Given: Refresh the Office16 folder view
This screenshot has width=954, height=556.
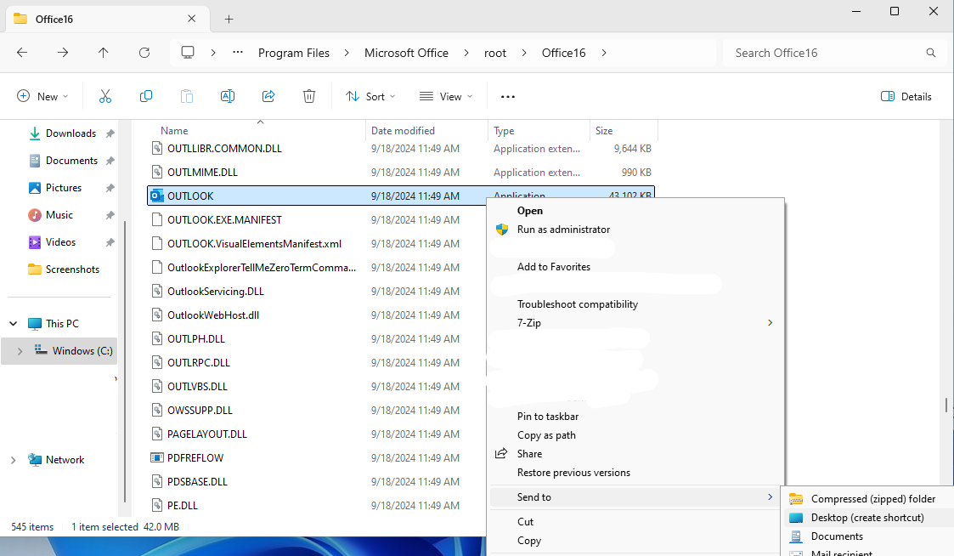Looking at the screenshot, I should coord(144,53).
